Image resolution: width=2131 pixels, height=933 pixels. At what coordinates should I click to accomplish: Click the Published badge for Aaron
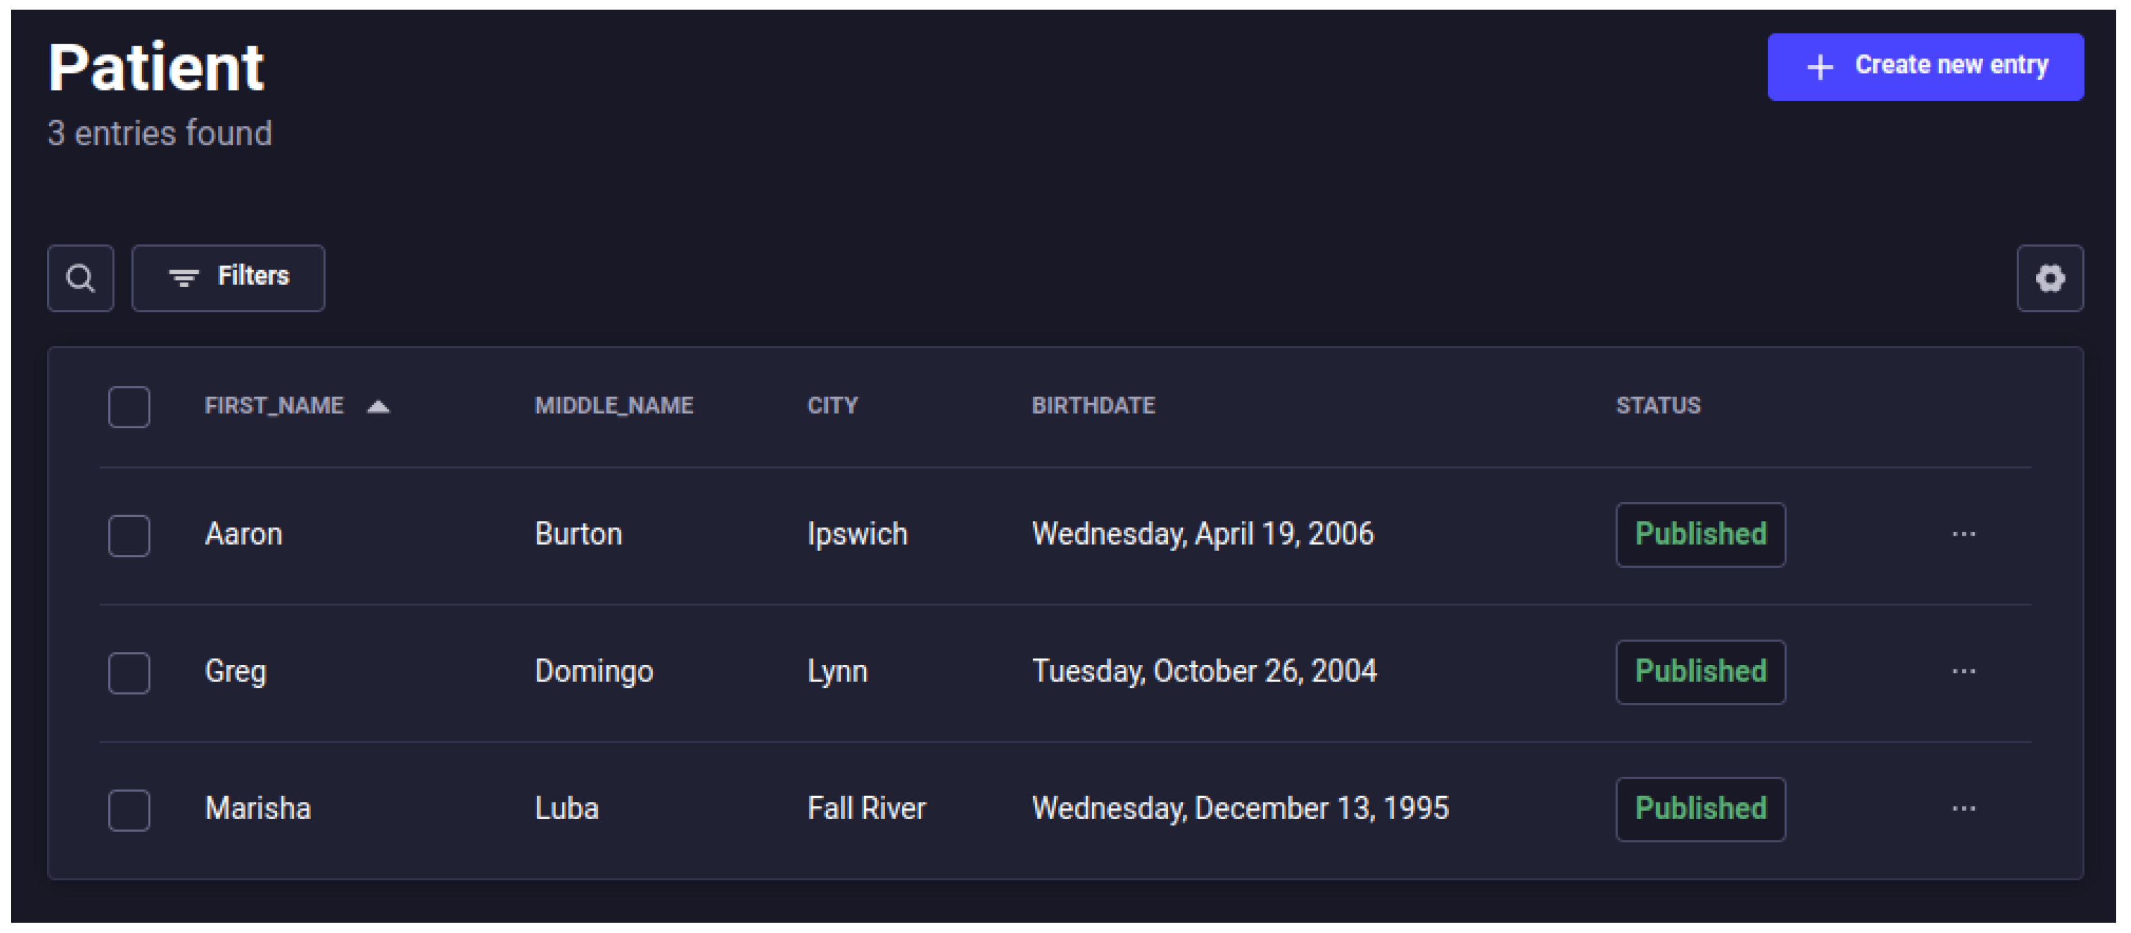(x=1700, y=535)
